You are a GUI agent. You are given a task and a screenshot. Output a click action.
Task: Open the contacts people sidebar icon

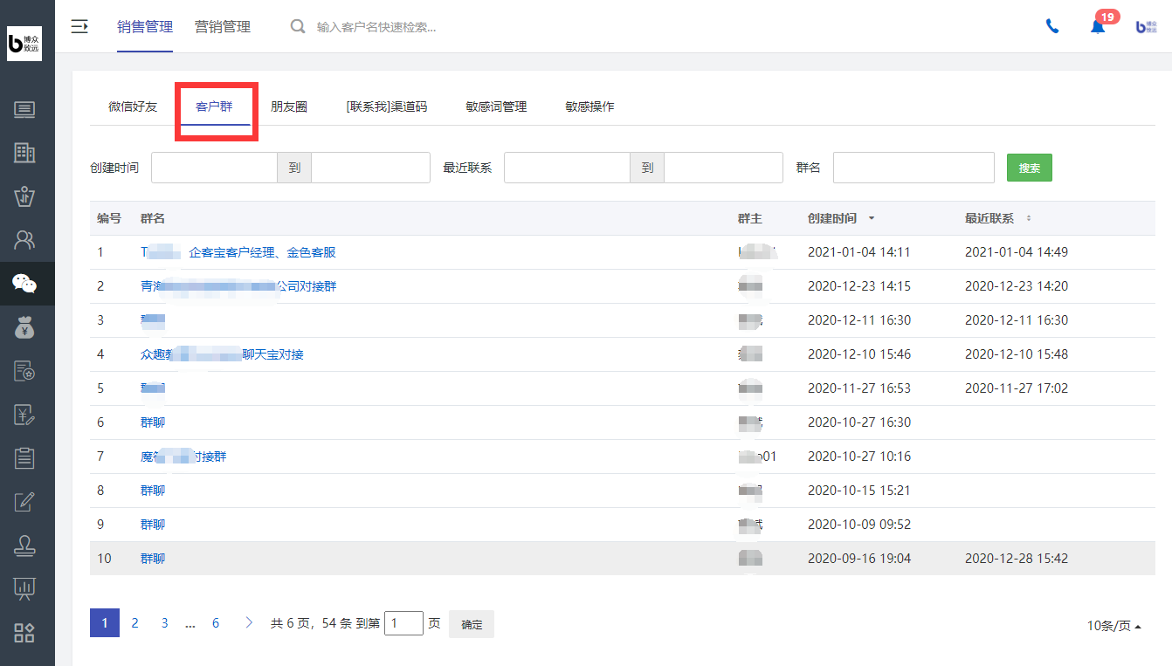24,239
